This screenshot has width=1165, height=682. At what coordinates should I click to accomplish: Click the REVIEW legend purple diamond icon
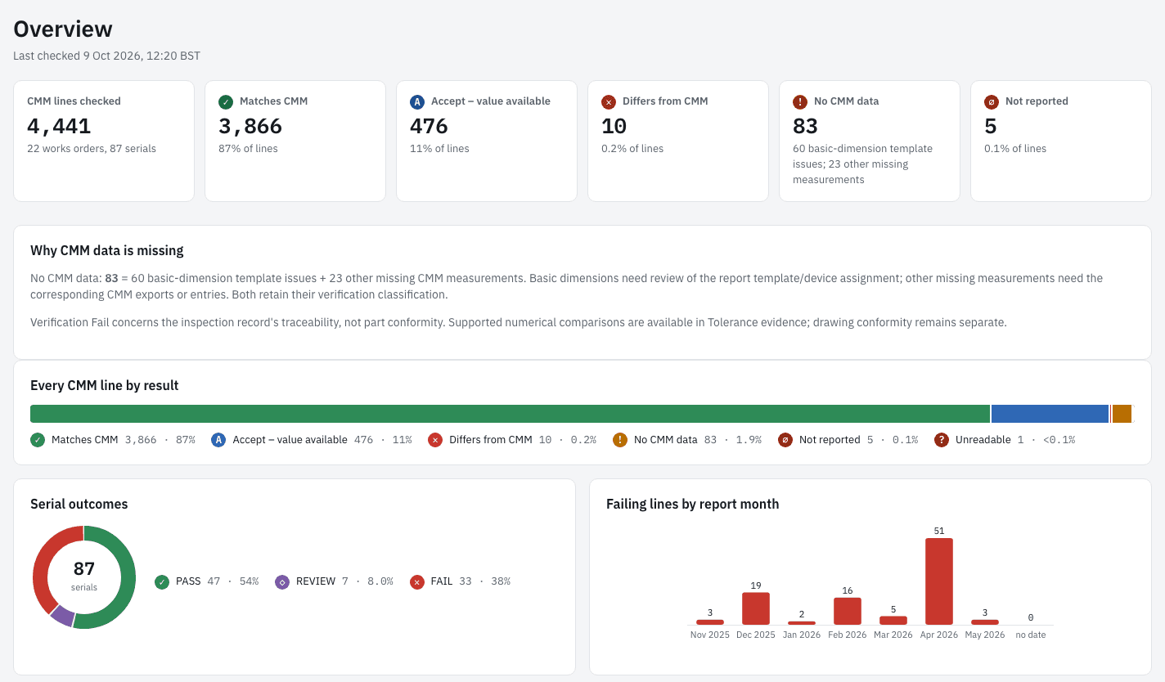[x=282, y=582]
